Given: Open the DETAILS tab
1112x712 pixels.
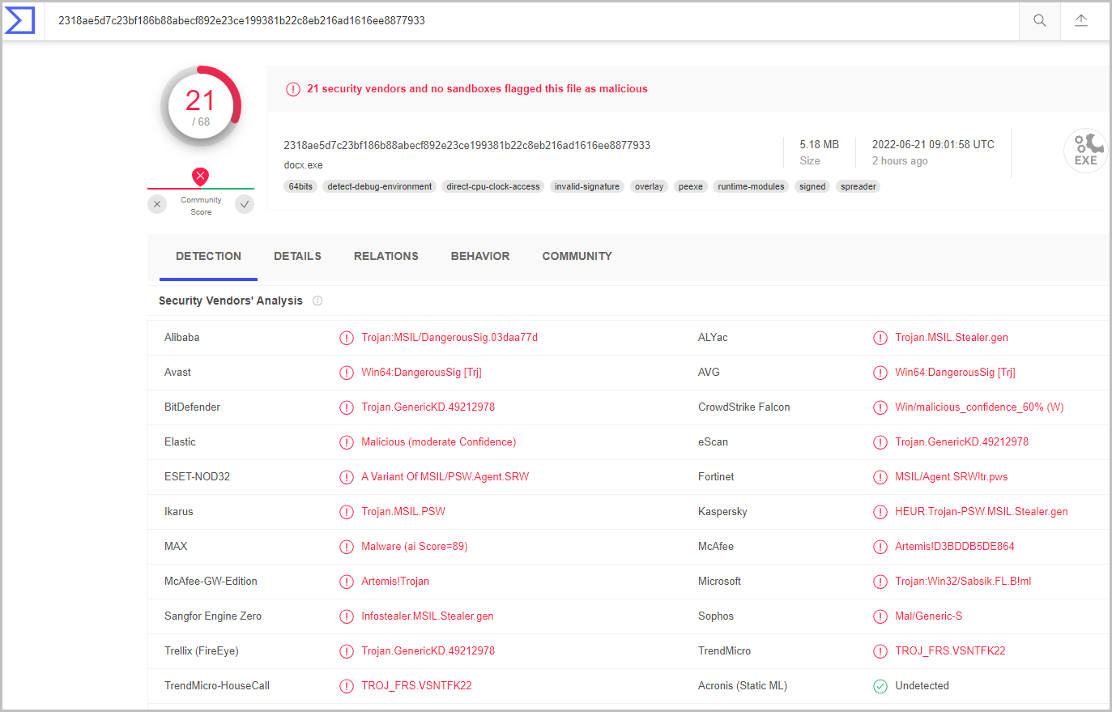Looking at the screenshot, I should (x=297, y=256).
